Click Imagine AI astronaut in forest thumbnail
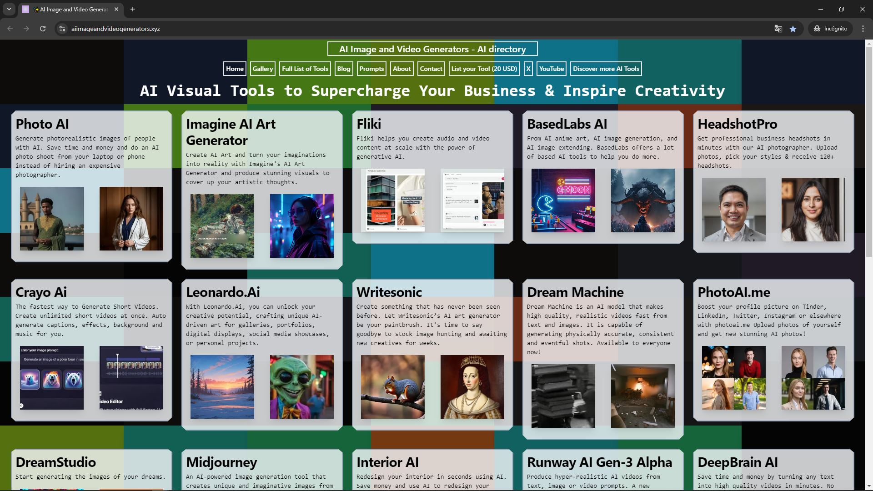Image resolution: width=873 pixels, height=491 pixels. (x=222, y=226)
